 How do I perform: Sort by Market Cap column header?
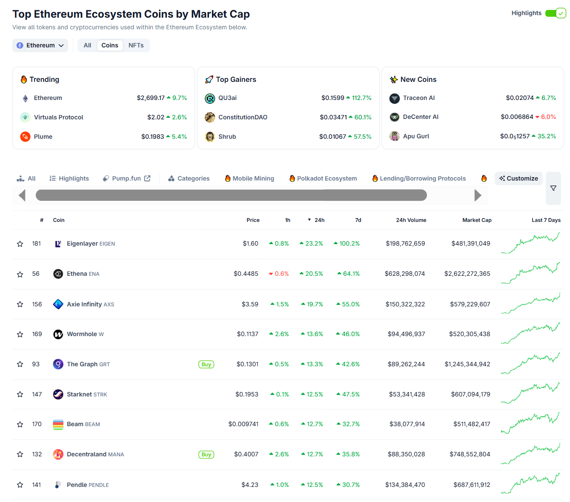[x=477, y=220]
